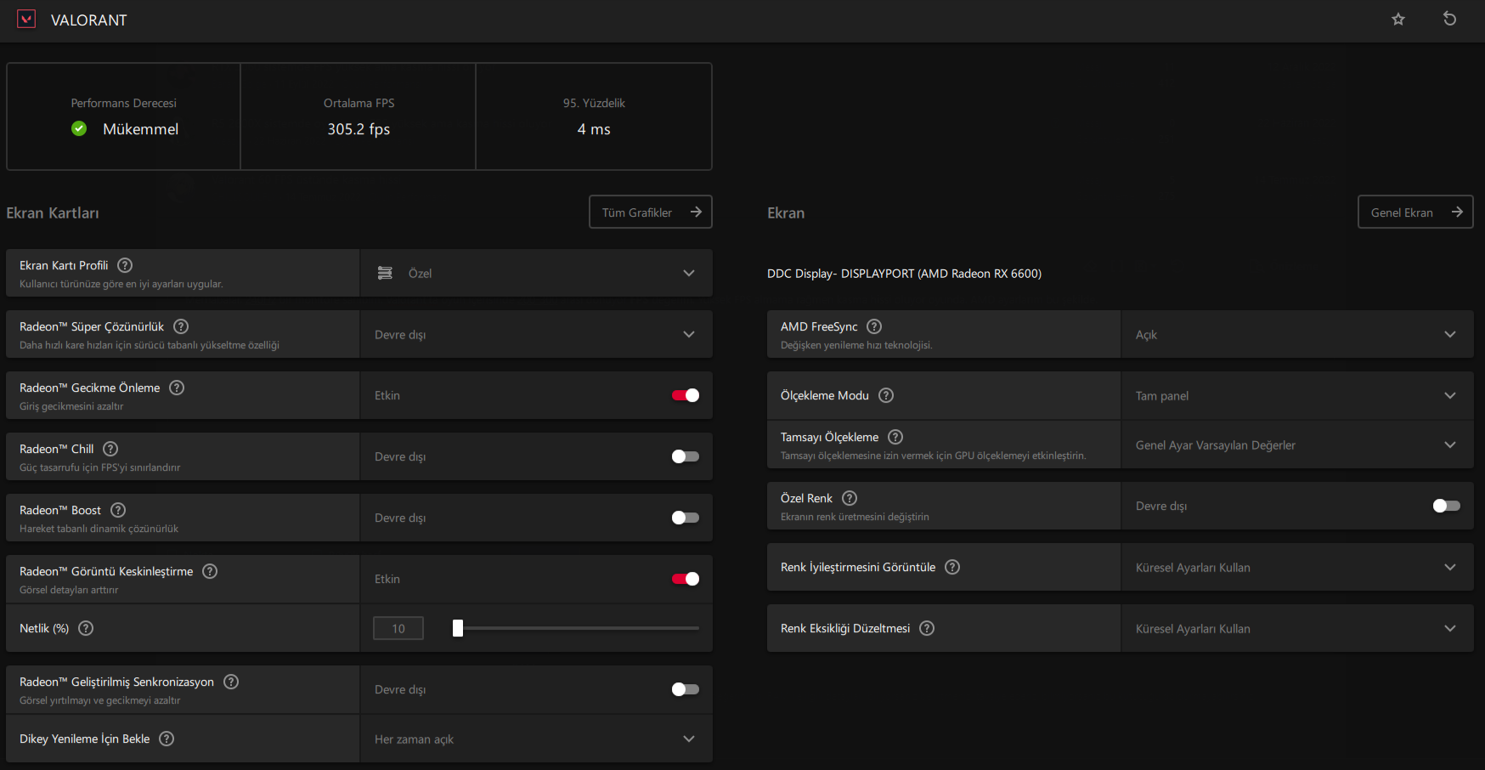This screenshot has height=770, width=1485.
Task: Disable Radeon Gecikme Önleme toggle
Action: 685,395
